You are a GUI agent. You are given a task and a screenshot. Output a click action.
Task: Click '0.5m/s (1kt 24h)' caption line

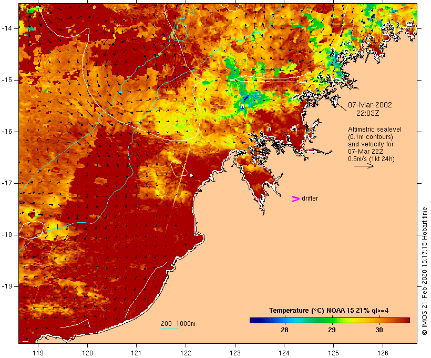pos(372,159)
